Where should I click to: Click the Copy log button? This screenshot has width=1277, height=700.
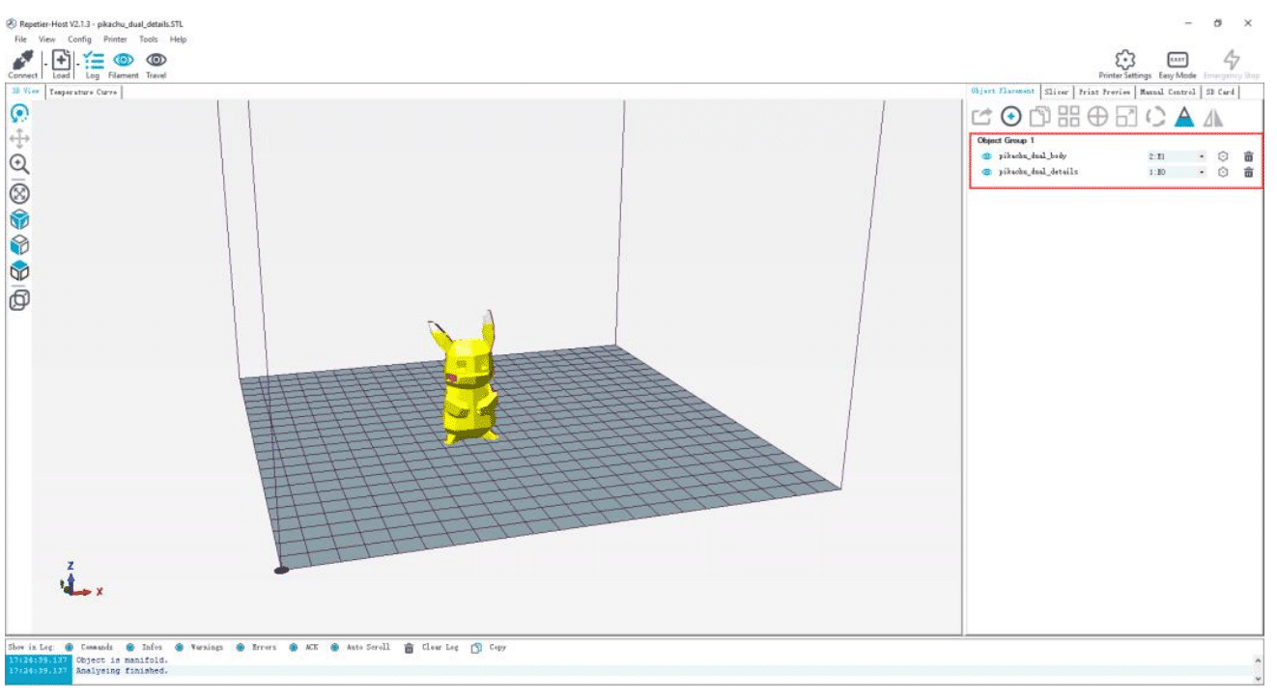click(x=490, y=648)
